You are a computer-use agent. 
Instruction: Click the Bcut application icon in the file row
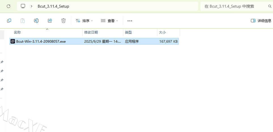(13, 41)
